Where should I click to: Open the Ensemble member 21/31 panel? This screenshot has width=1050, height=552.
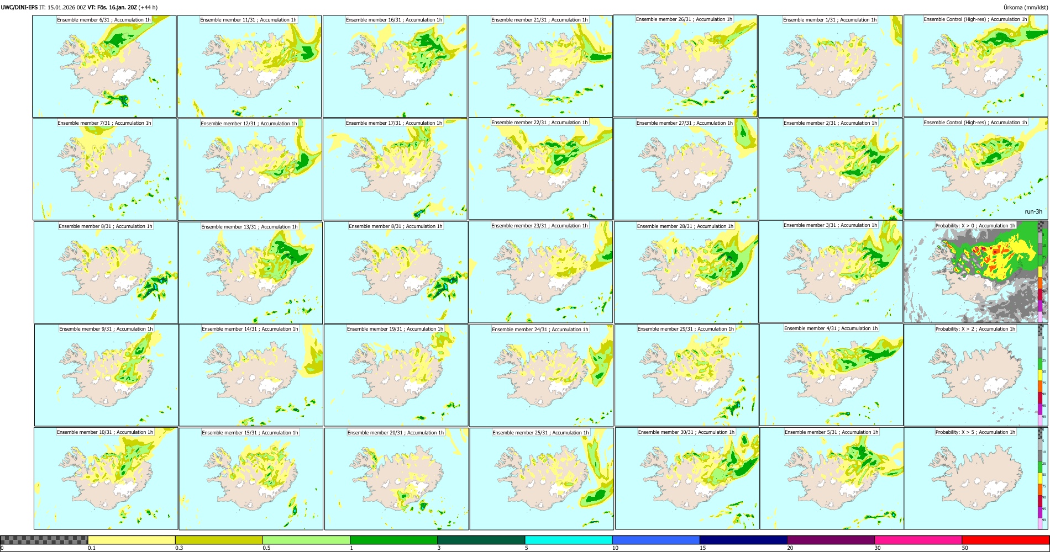click(540, 66)
